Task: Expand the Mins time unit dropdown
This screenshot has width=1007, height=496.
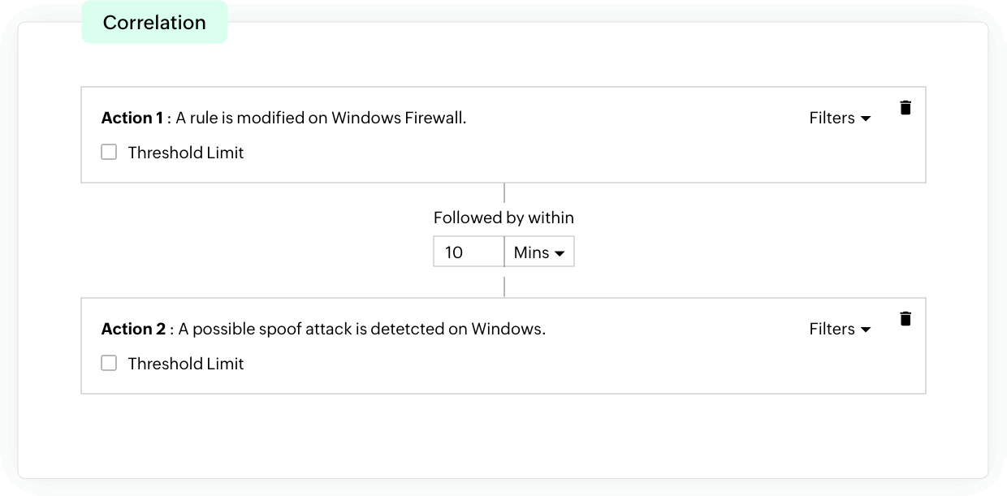Action: click(538, 252)
